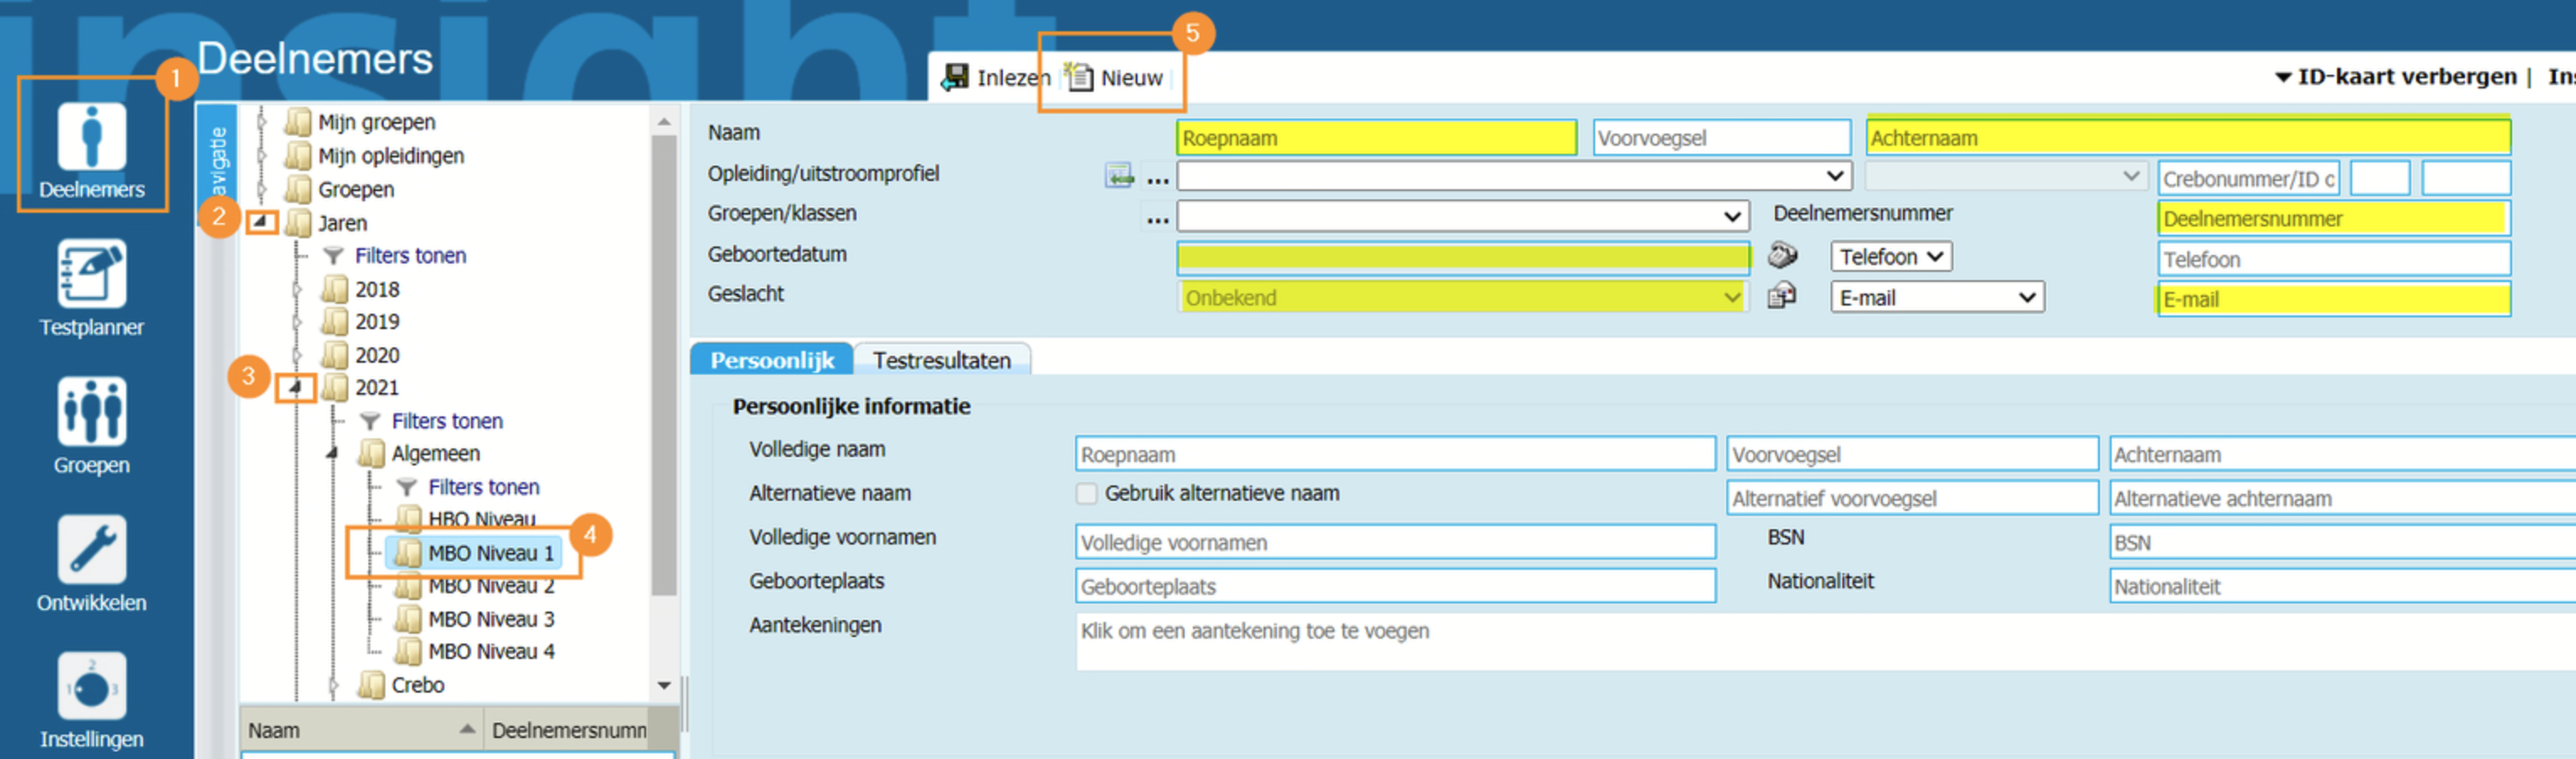Click the Roepnaam field next to Naam
Screen dimensions: 2576x759
[x=1376, y=138]
